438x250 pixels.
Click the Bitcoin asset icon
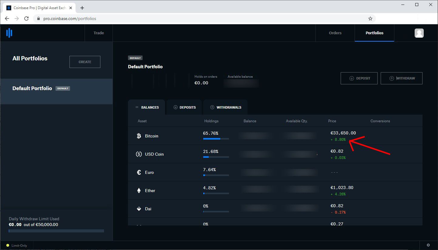click(139, 136)
